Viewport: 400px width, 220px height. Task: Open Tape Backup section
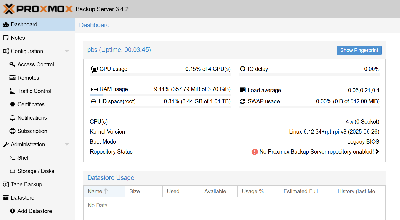click(x=37, y=184)
